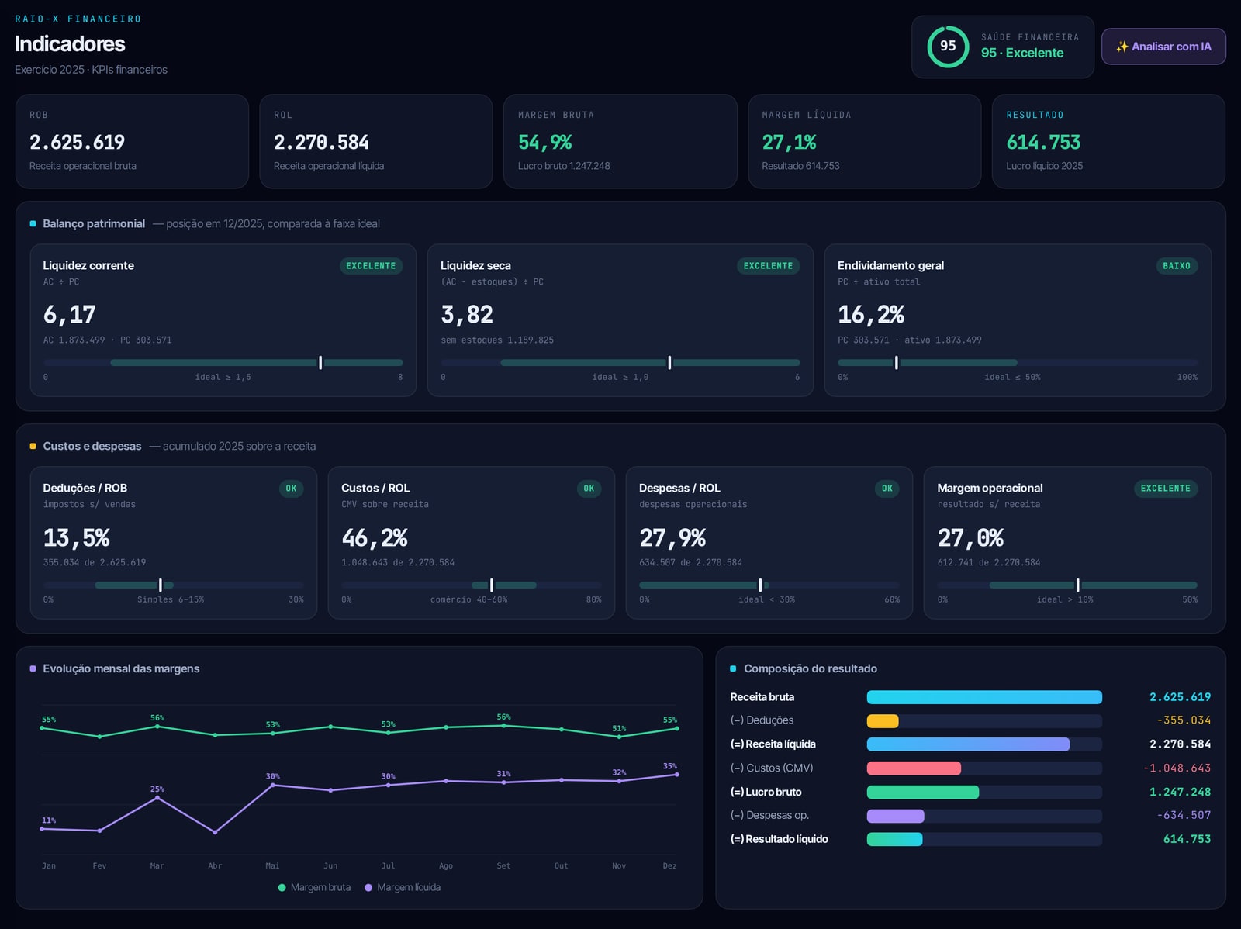Click the Liquidez corrente value 6,17
Image resolution: width=1241 pixels, height=929 pixels.
(x=70, y=315)
